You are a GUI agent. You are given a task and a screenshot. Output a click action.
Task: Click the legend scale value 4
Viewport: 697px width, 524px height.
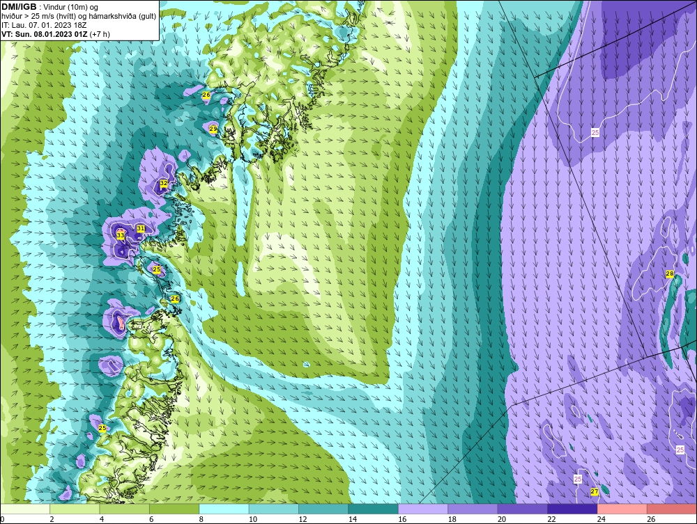pos(102,519)
